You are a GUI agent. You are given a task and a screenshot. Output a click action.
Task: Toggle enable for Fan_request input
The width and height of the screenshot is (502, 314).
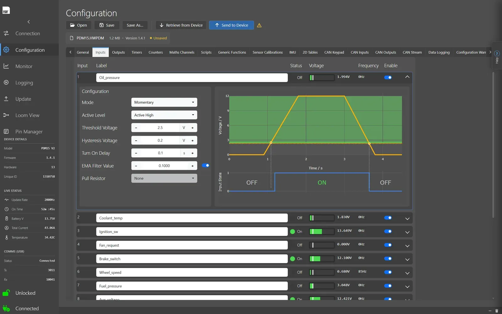pyautogui.click(x=388, y=245)
